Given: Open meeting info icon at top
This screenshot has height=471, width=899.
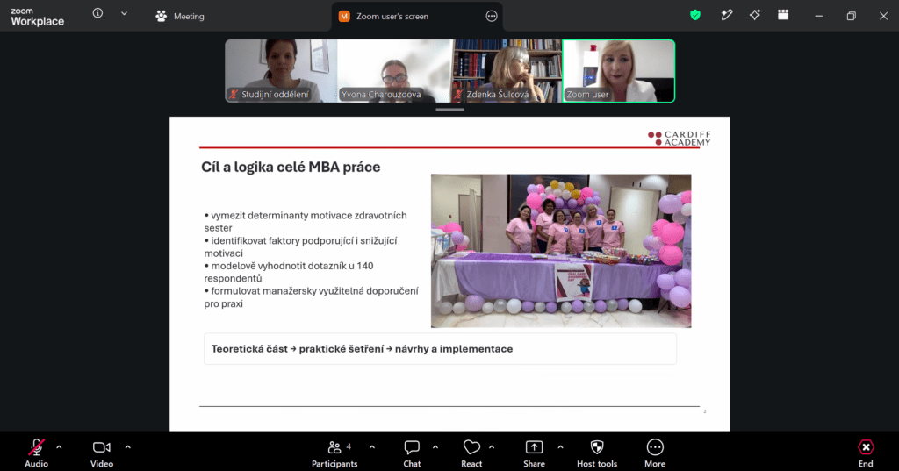Looking at the screenshot, I should (98, 13).
